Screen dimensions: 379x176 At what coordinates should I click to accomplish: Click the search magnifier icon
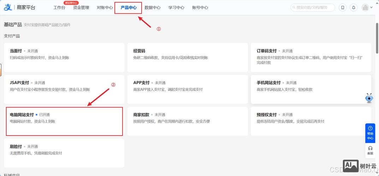coord(294,7)
